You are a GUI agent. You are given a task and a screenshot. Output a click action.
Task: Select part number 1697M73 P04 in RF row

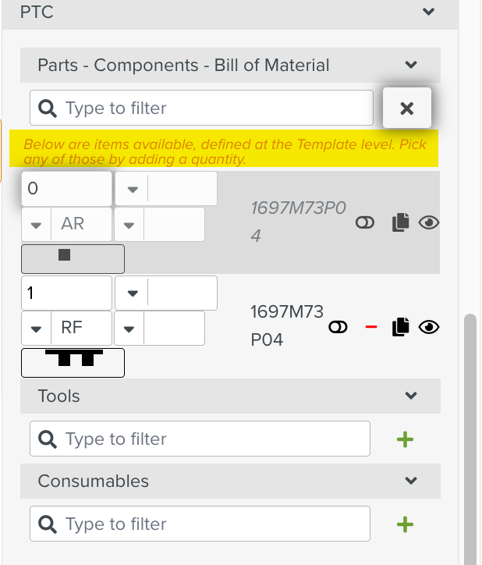(287, 325)
